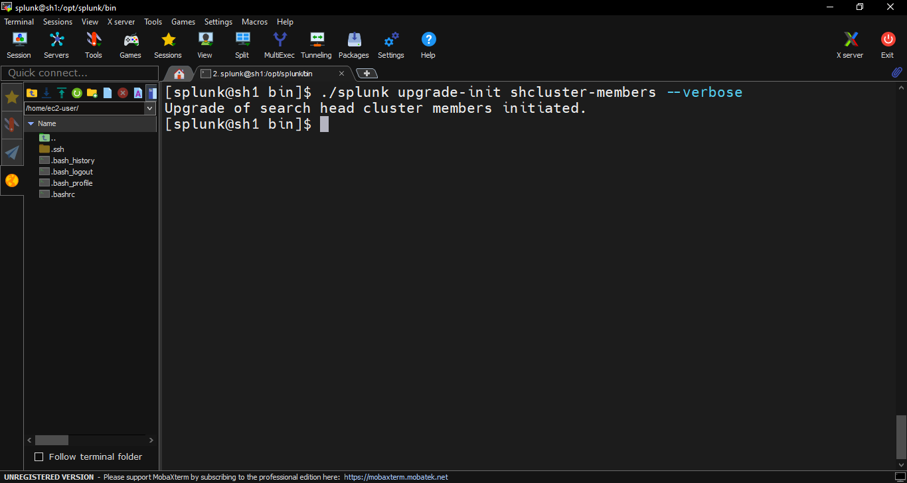Start the X server toolbar icon
The image size is (907, 483).
(850, 45)
